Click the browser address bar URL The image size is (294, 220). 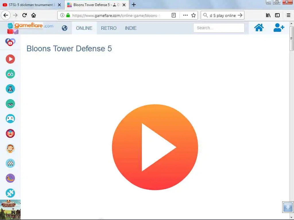coord(116,15)
